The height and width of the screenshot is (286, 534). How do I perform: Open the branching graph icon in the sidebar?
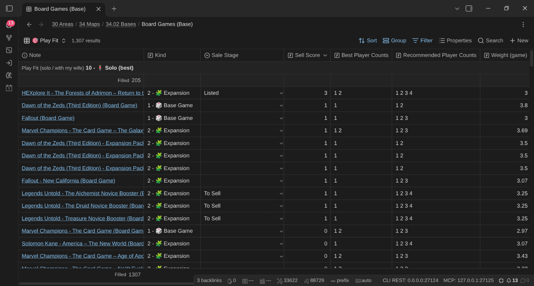coord(9,38)
